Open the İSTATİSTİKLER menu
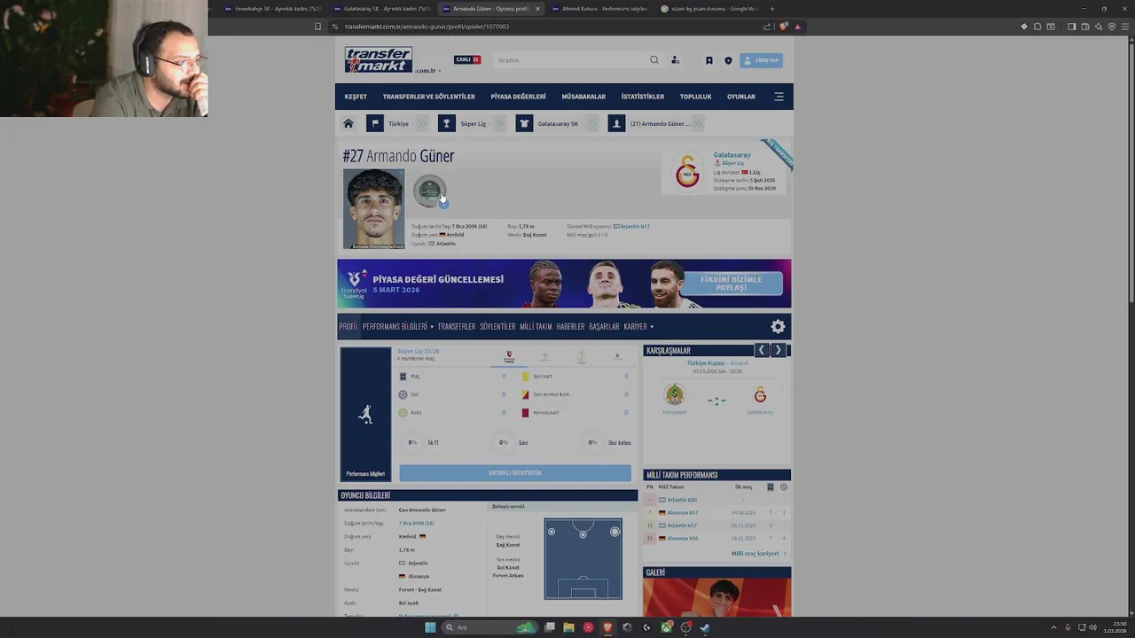Image resolution: width=1135 pixels, height=638 pixels. [643, 97]
